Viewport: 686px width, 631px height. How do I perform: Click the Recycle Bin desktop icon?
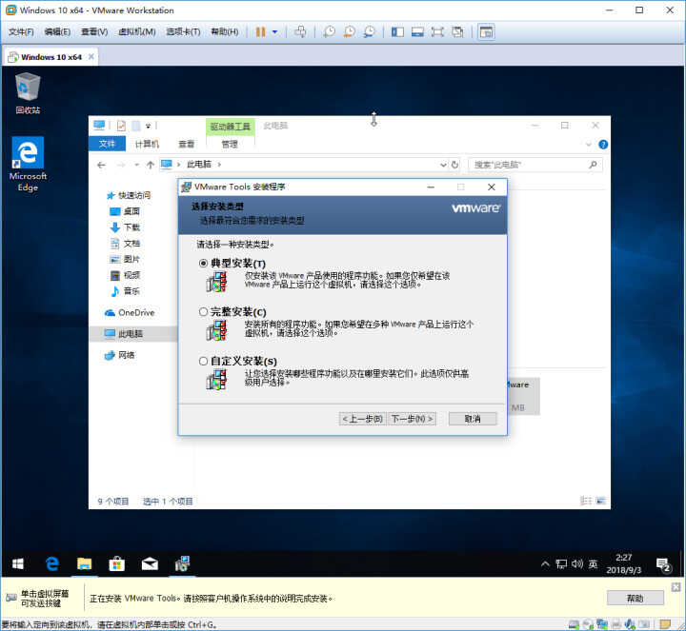28,93
